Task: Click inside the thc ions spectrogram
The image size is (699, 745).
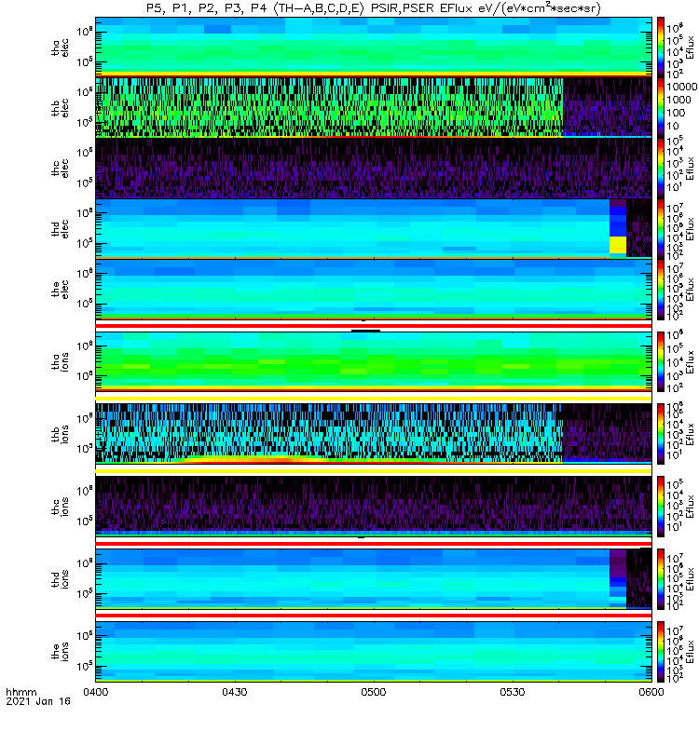Action: (x=374, y=507)
